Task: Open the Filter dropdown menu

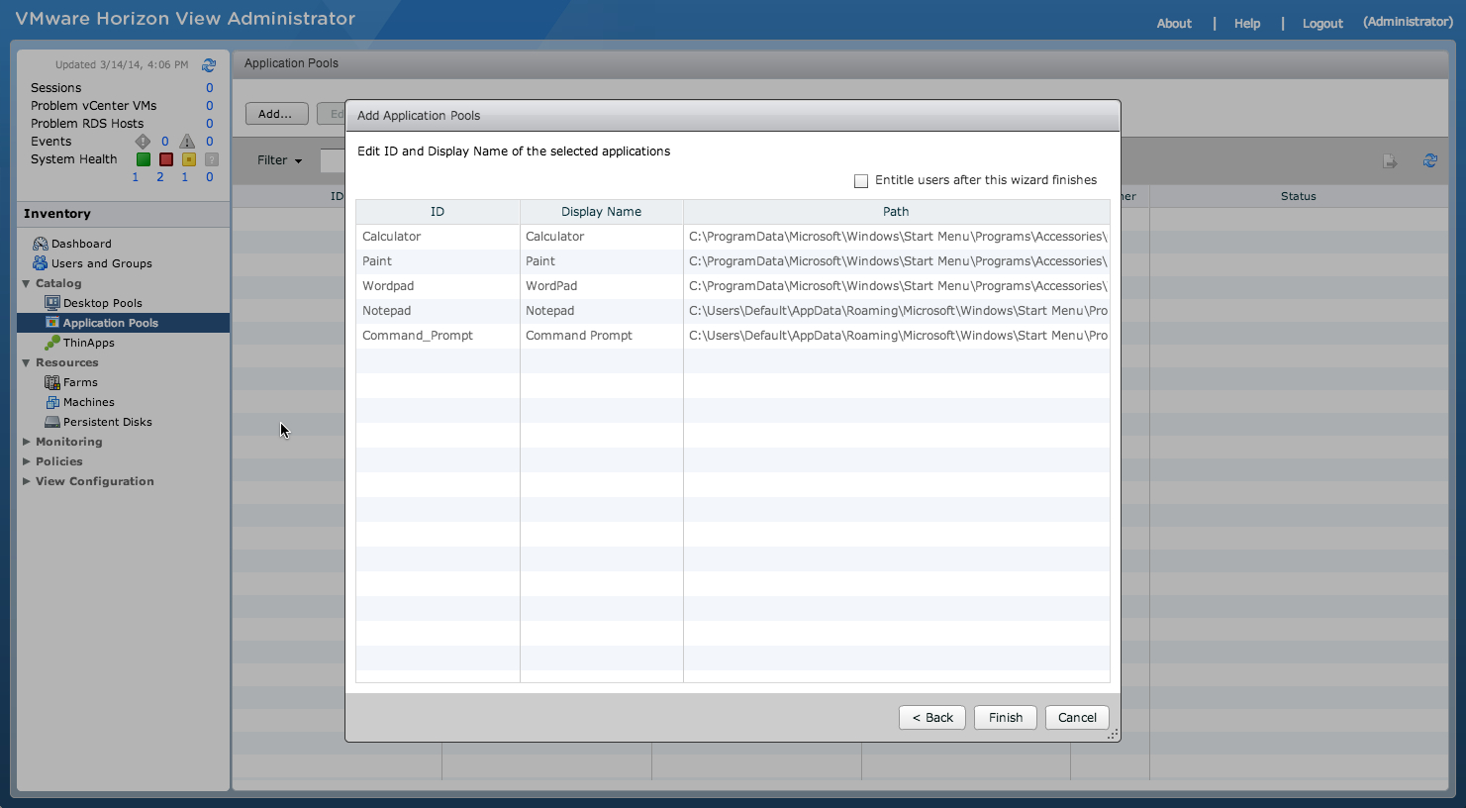Action: (279, 159)
